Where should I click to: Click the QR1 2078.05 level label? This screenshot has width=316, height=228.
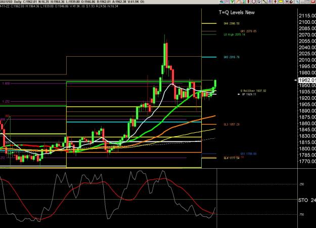248,31
